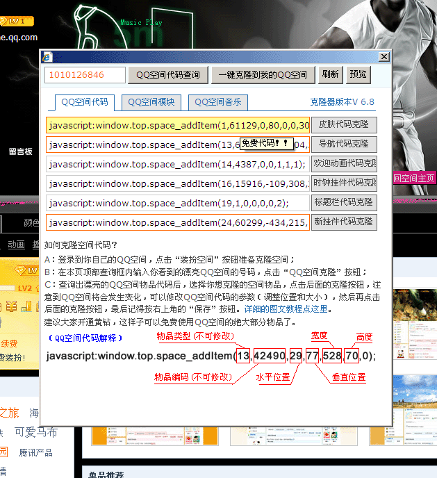This screenshot has height=478, width=437.
Task: Click 留言板 in the background page
Action: click(x=20, y=151)
